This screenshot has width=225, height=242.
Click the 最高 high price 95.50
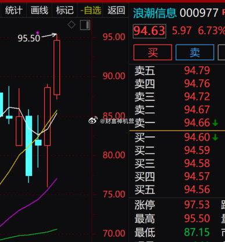(197, 218)
